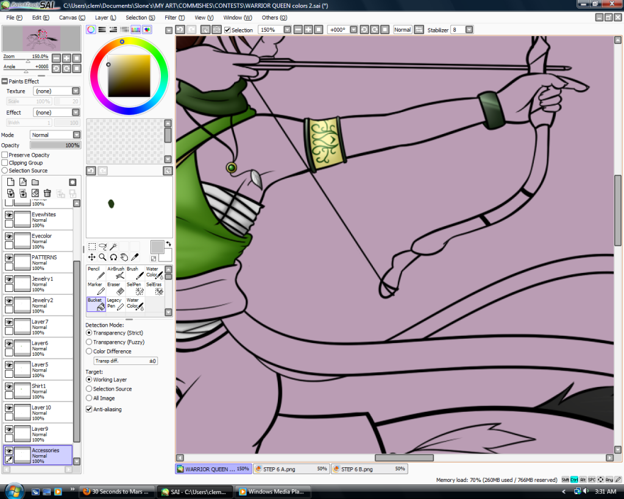Select the Jewelry2 layer
624x499 pixels.
pyautogui.click(x=38, y=305)
